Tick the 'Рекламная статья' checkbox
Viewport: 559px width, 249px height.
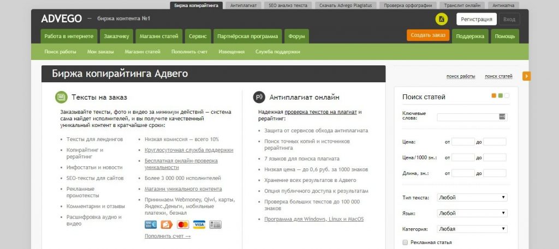point(405,242)
